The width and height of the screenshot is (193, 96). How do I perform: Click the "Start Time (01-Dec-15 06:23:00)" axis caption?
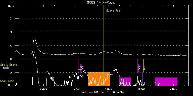(x=102, y=92)
